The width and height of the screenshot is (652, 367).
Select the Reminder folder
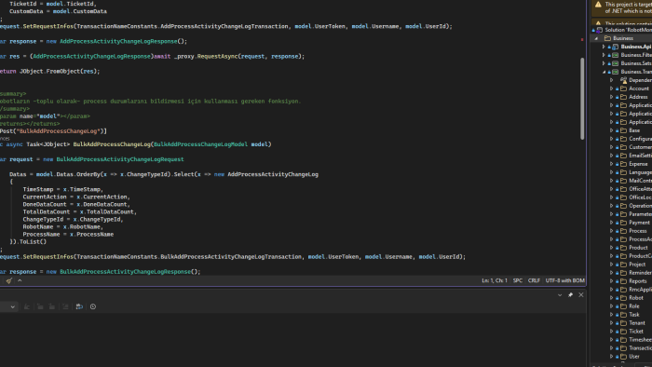[x=641, y=273]
